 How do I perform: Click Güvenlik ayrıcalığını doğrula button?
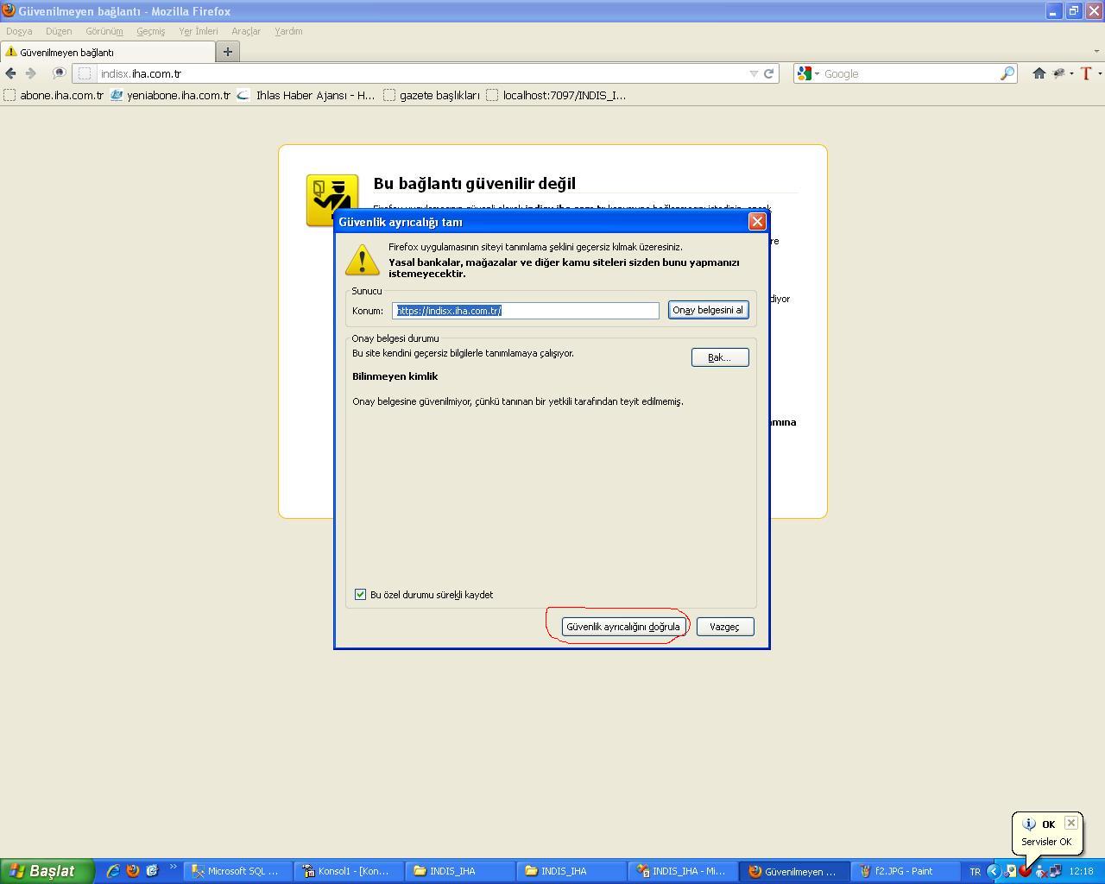[x=623, y=627]
